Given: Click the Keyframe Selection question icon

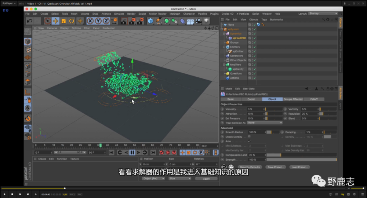Looking at the screenshot, I should point(174,153).
